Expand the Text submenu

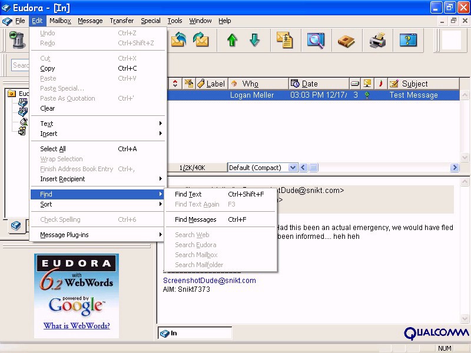(98, 124)
